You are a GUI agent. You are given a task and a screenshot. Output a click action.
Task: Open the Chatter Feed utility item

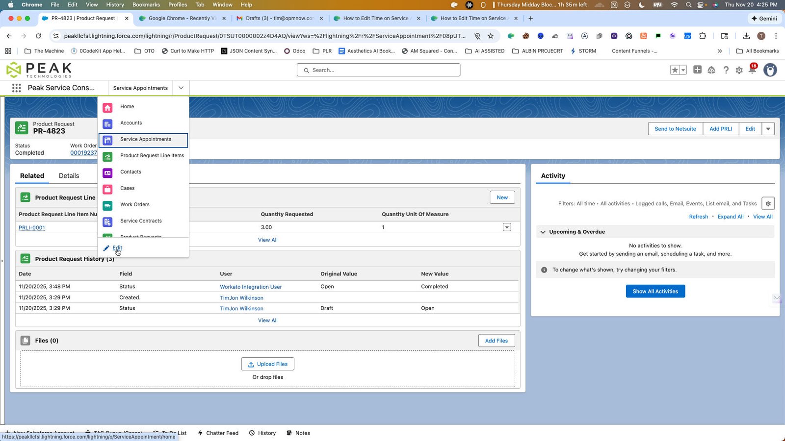coord(218,433)
